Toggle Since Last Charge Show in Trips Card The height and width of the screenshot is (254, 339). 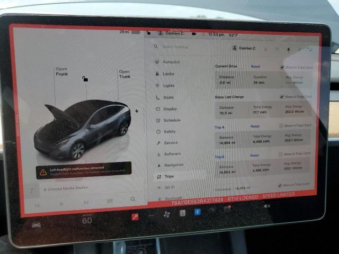click(281, 96)
